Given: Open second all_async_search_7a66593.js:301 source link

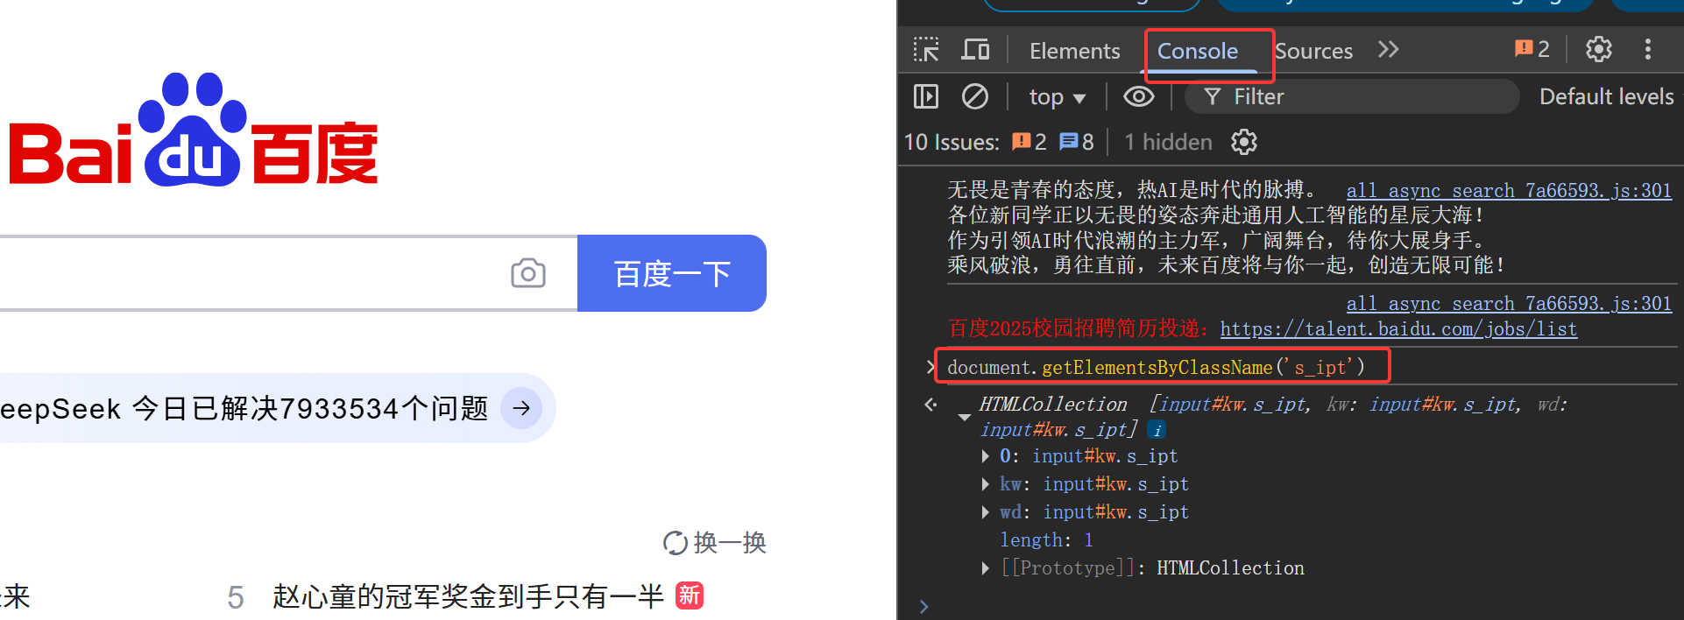Looking at the screenshot, I should point(1509,304).
